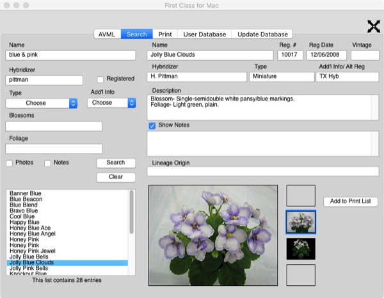Click the Hybridizer search field with 'pittman'

44,80
